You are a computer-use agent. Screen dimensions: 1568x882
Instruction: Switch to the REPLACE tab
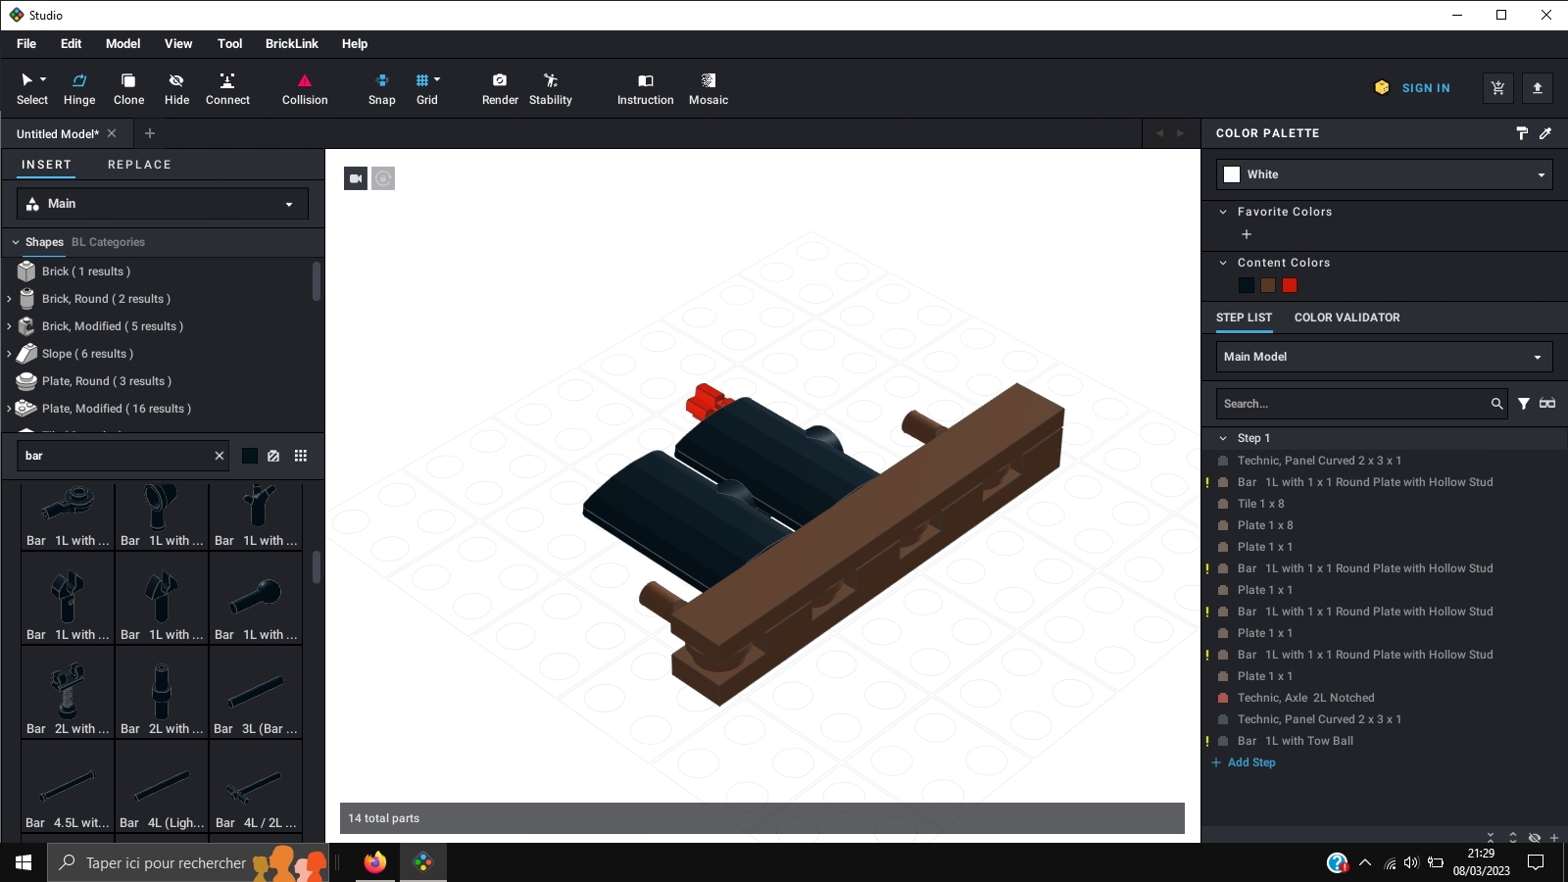click(x=139, y=165)
